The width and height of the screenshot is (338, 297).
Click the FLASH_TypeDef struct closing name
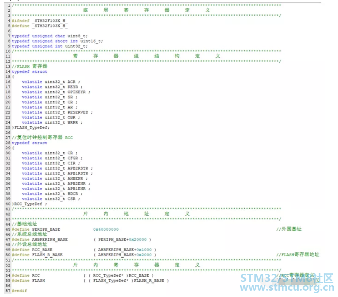point(32,127)
